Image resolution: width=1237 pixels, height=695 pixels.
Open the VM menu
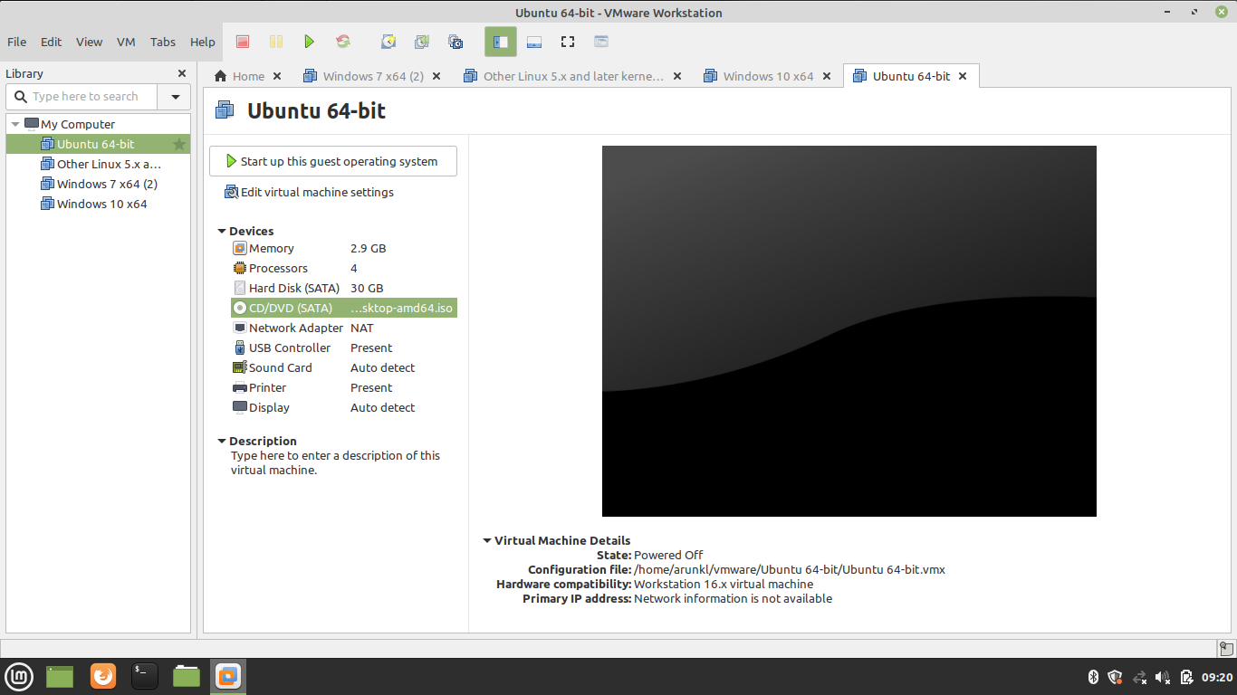[126, 42]
